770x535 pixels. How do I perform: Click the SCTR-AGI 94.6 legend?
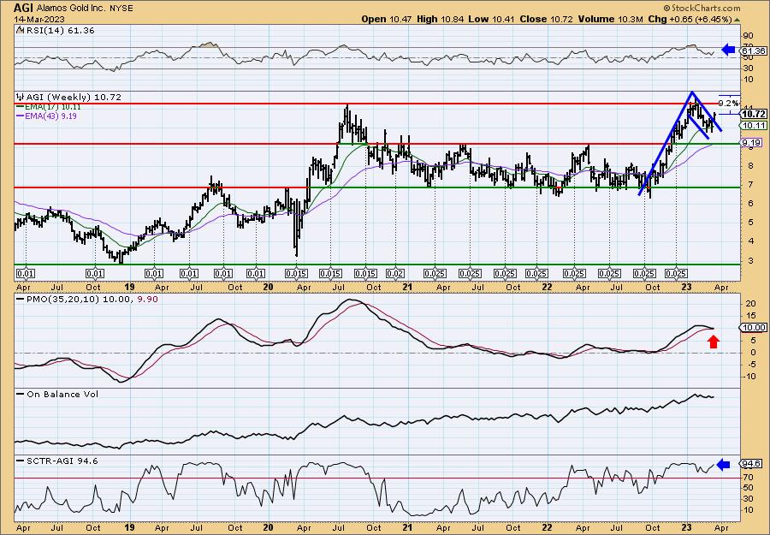62,461
